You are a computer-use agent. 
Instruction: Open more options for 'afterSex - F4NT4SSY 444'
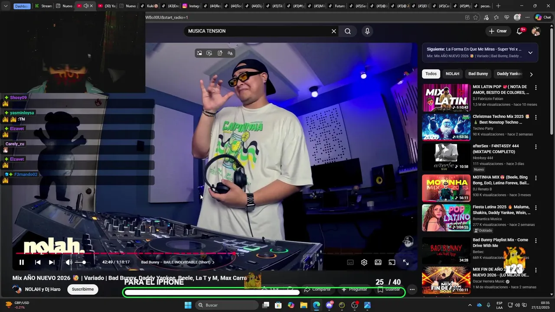coord(536,147)
